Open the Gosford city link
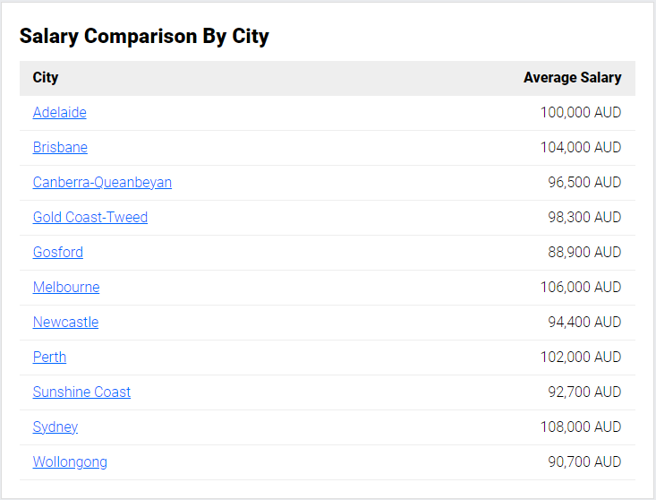 (x=57, y=253)
